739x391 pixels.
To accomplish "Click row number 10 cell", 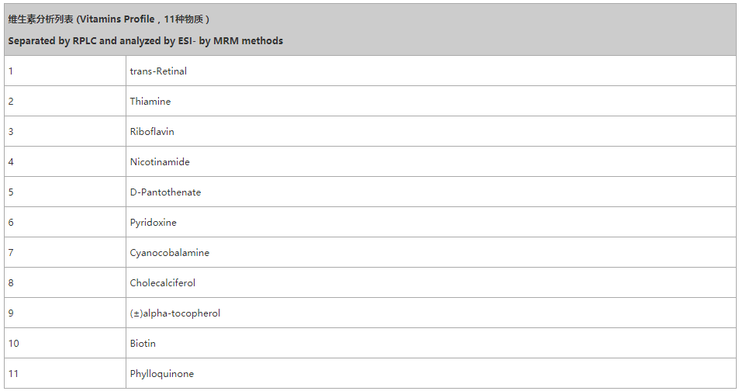I will pyautogui.click(x=13, y=344).
